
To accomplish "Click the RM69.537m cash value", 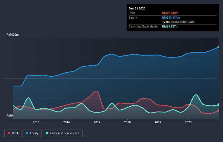I will 170,26.
